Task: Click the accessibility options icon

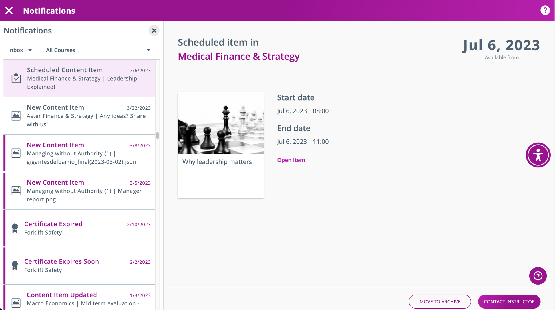Action: pyautogui.click(x=538, y=155)
